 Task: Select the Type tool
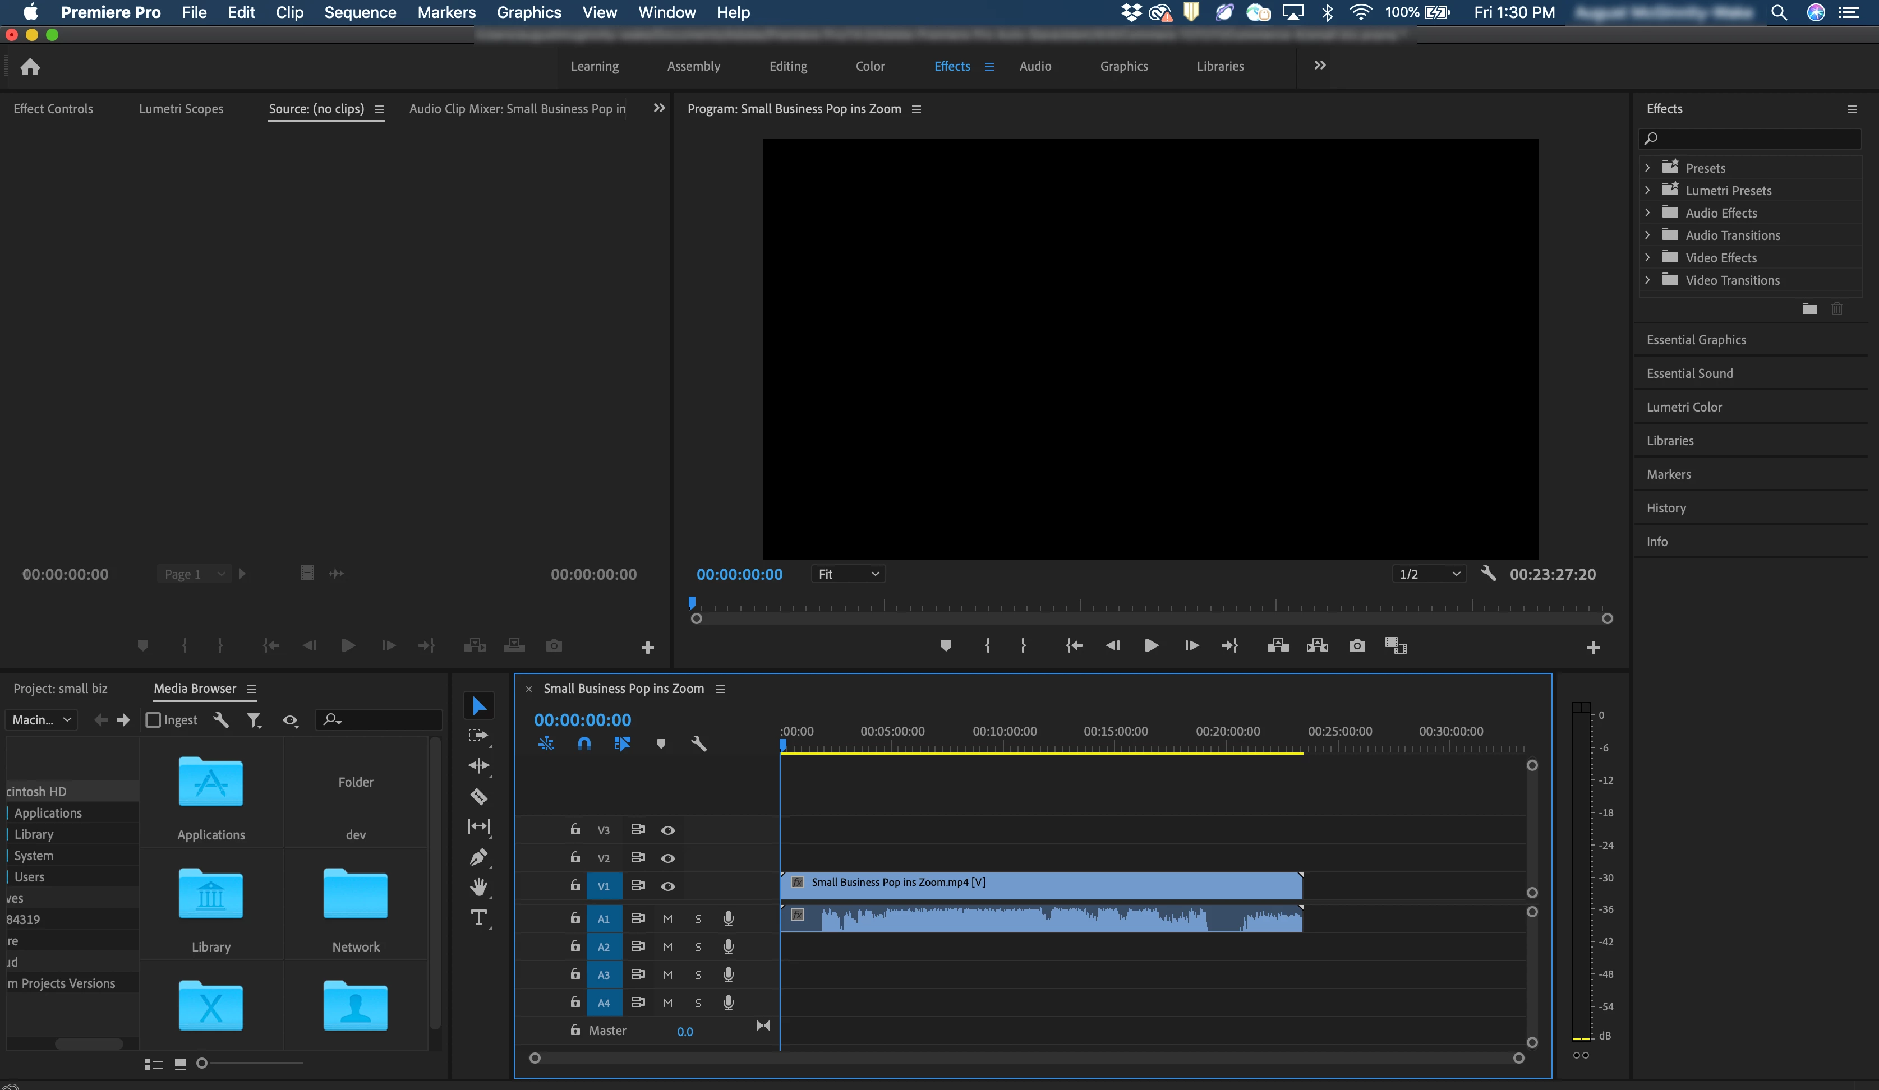click(x=478, y=917)
